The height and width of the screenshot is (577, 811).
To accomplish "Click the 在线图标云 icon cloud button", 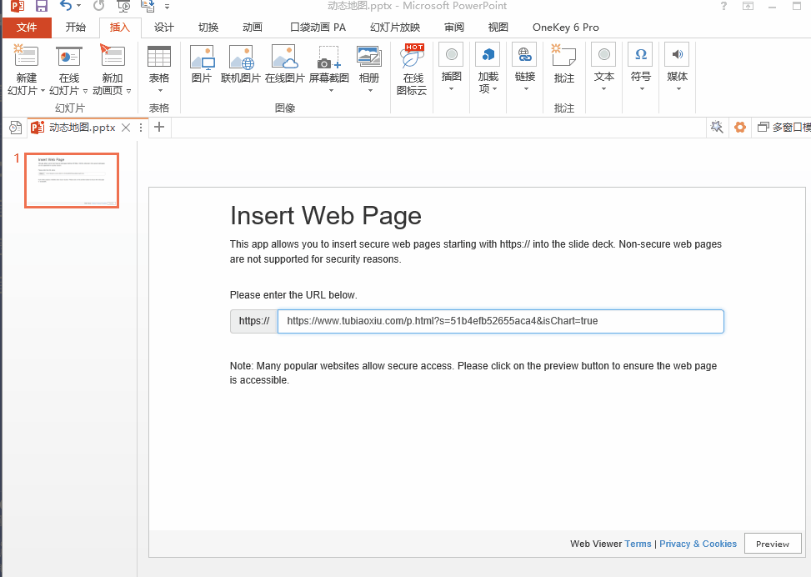I will point(412,60).
